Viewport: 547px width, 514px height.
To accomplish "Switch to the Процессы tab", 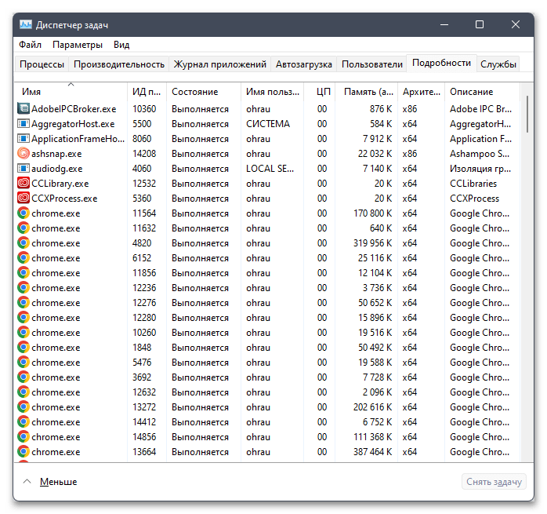I will (42, 64).
